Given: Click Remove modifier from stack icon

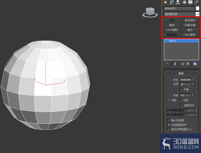Looking at the screenshot, I should (188, 64).
